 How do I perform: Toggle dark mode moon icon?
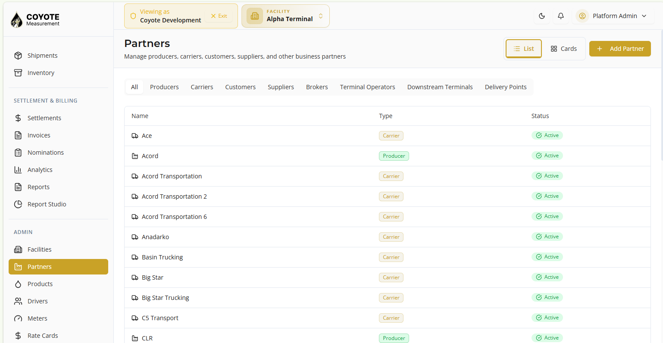coord(542,16)
